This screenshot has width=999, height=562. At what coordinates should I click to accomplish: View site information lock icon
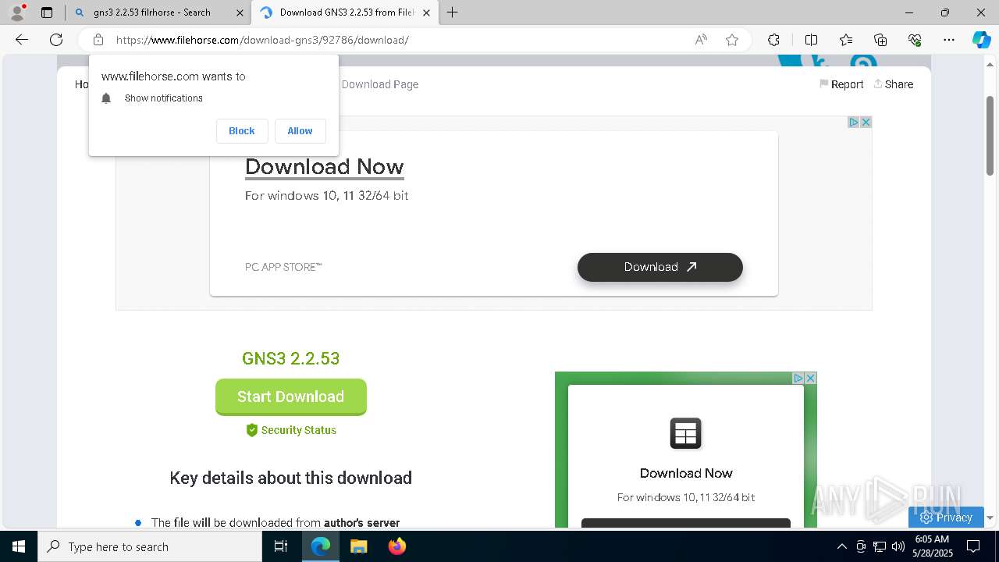pos(98,40)
